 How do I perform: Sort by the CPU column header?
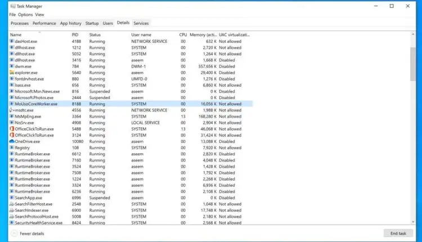183,34
